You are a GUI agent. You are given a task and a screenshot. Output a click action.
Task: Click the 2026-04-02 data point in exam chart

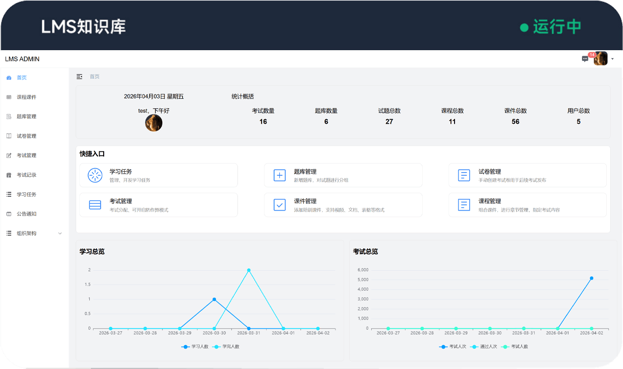[591, 279]
